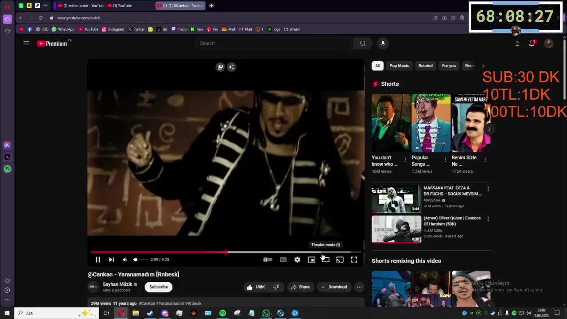Open the WhatsApp bookmark
The height and width of the screenshot is (319, 567).
tap(63, 29)
